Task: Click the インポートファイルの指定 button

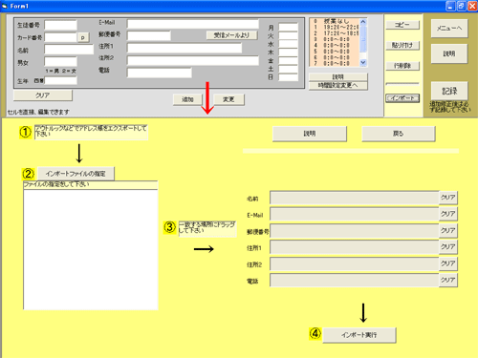Action: pos(76,174)
